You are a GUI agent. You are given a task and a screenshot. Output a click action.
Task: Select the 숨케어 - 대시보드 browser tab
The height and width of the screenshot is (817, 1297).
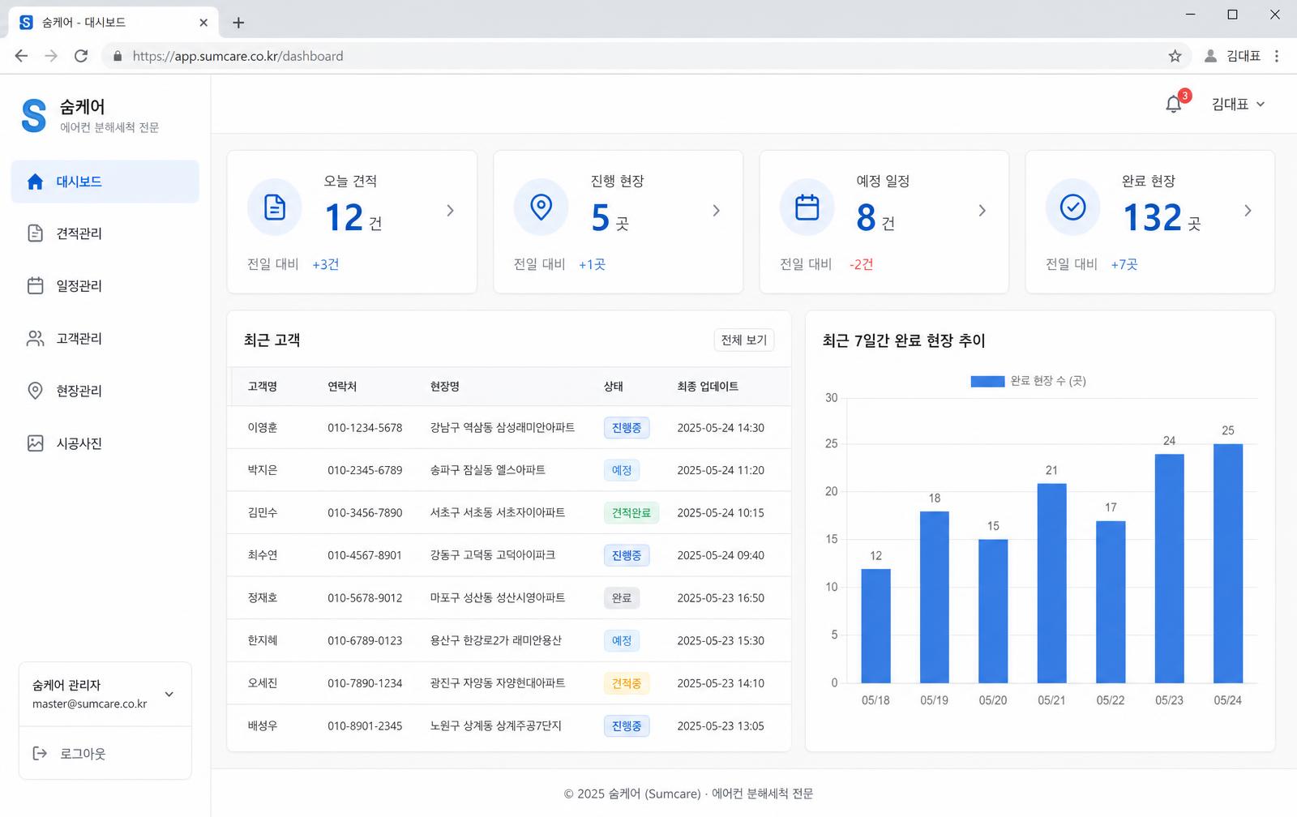coord(113,23)
